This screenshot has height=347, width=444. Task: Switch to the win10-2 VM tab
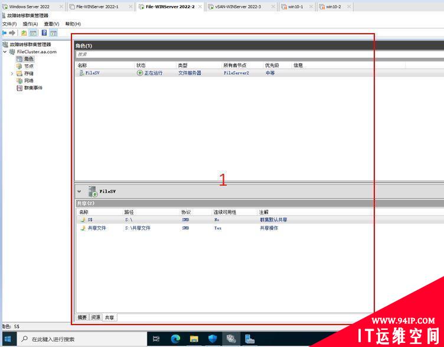tap(333, 7)
